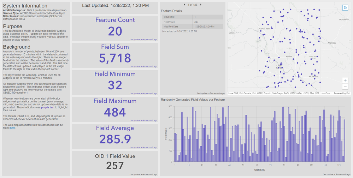Select the Modified Date row in details
Screen dimensions: 353x178
[193, 26]
